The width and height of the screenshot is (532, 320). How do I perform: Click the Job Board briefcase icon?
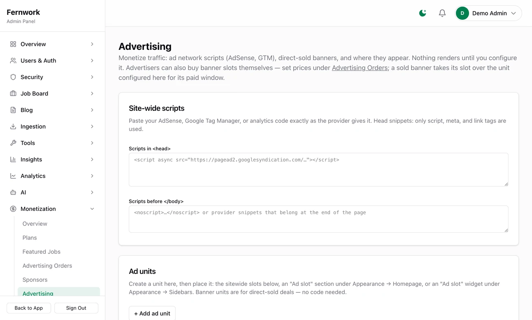[x=13, y=93]
